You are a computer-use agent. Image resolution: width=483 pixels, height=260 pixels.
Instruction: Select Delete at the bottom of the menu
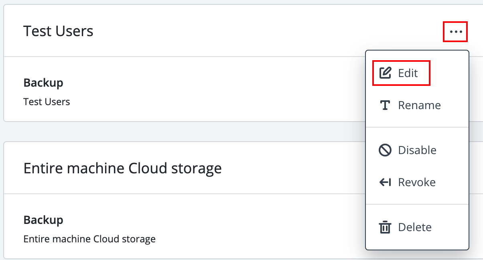point(415,227)
